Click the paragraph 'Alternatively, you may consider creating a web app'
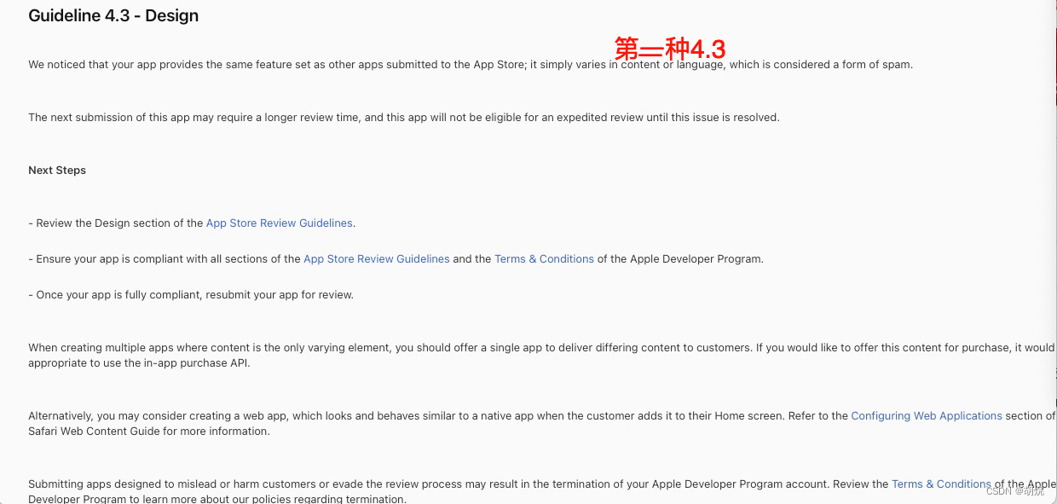The image size is (1057, 504). click(x=542, y=424)
